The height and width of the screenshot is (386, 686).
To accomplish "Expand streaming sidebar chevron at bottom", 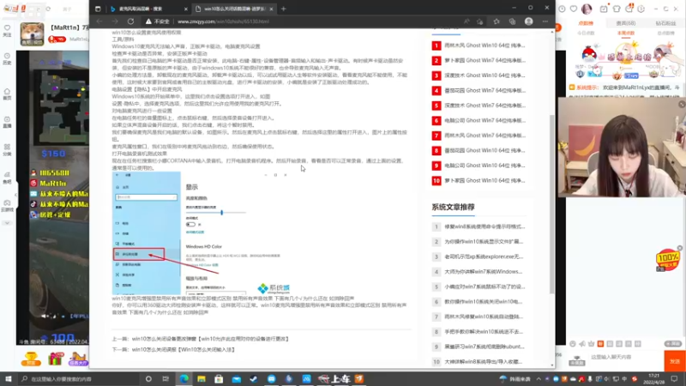I will pyautogui.click(x=7, y=223).
